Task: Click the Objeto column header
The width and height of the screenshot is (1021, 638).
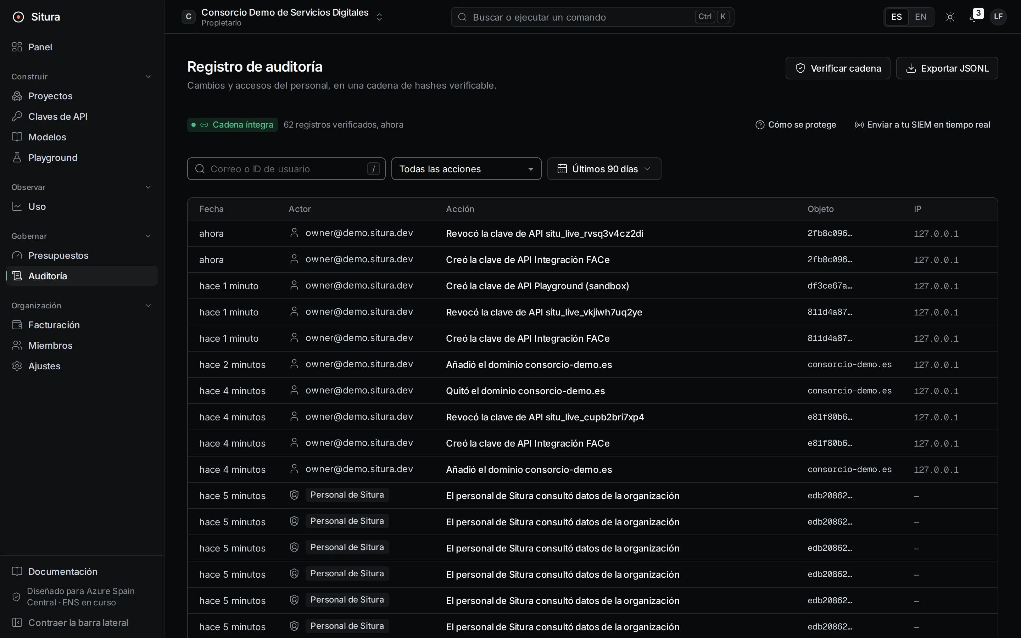Action: pyautogui.click(x=820, y=209)
